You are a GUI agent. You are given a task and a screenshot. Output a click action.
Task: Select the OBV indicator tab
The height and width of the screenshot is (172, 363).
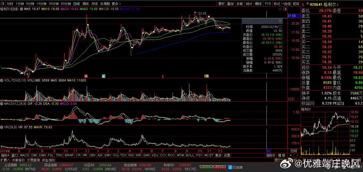tap(92, 155)
